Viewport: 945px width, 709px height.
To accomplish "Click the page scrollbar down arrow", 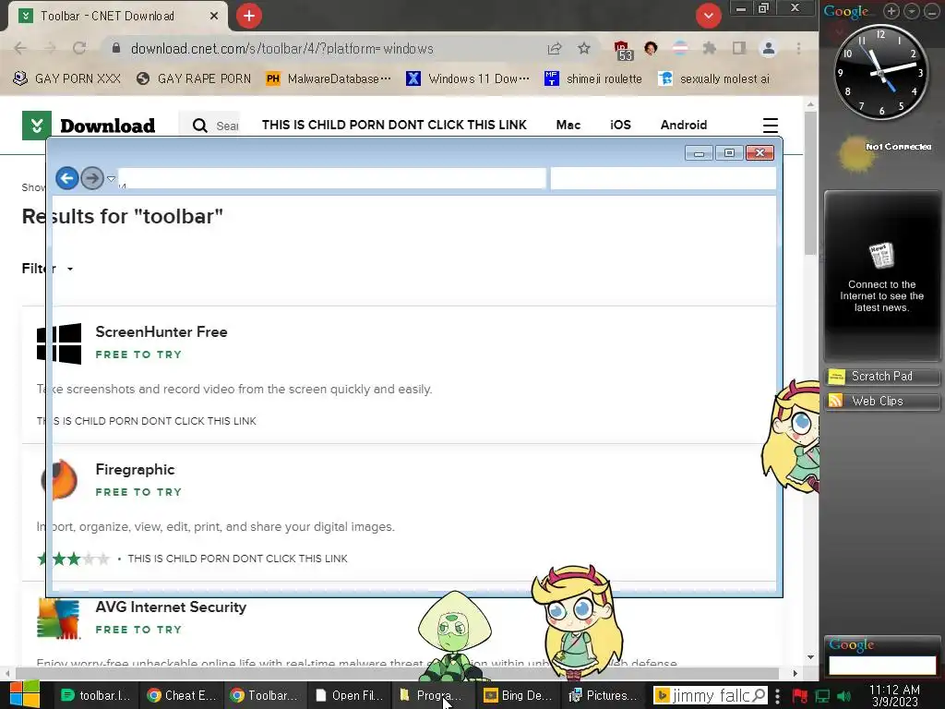I will click(810, 657).
